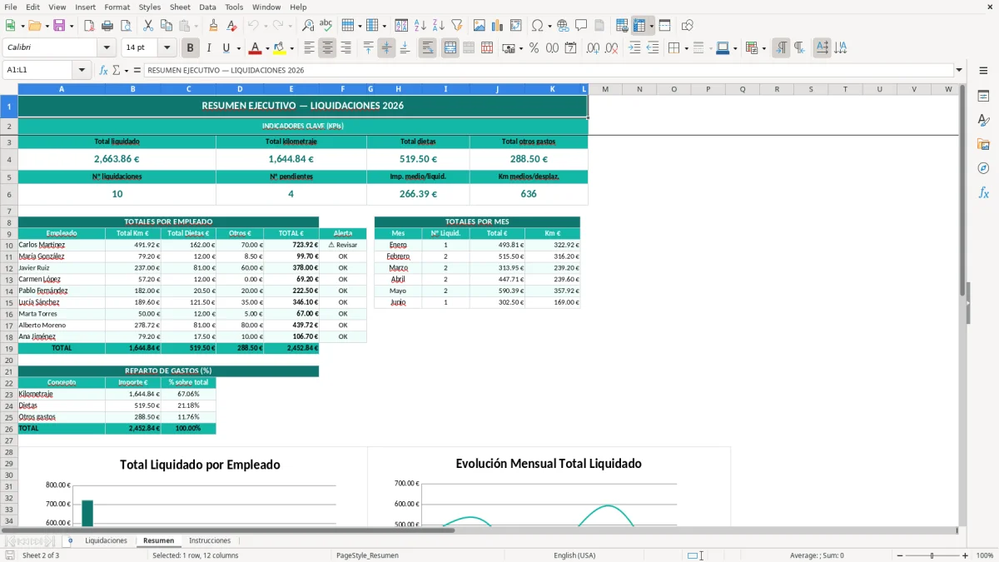Open Print Preview
This screenshot has height=562, width=999.
tap(126, 26)
